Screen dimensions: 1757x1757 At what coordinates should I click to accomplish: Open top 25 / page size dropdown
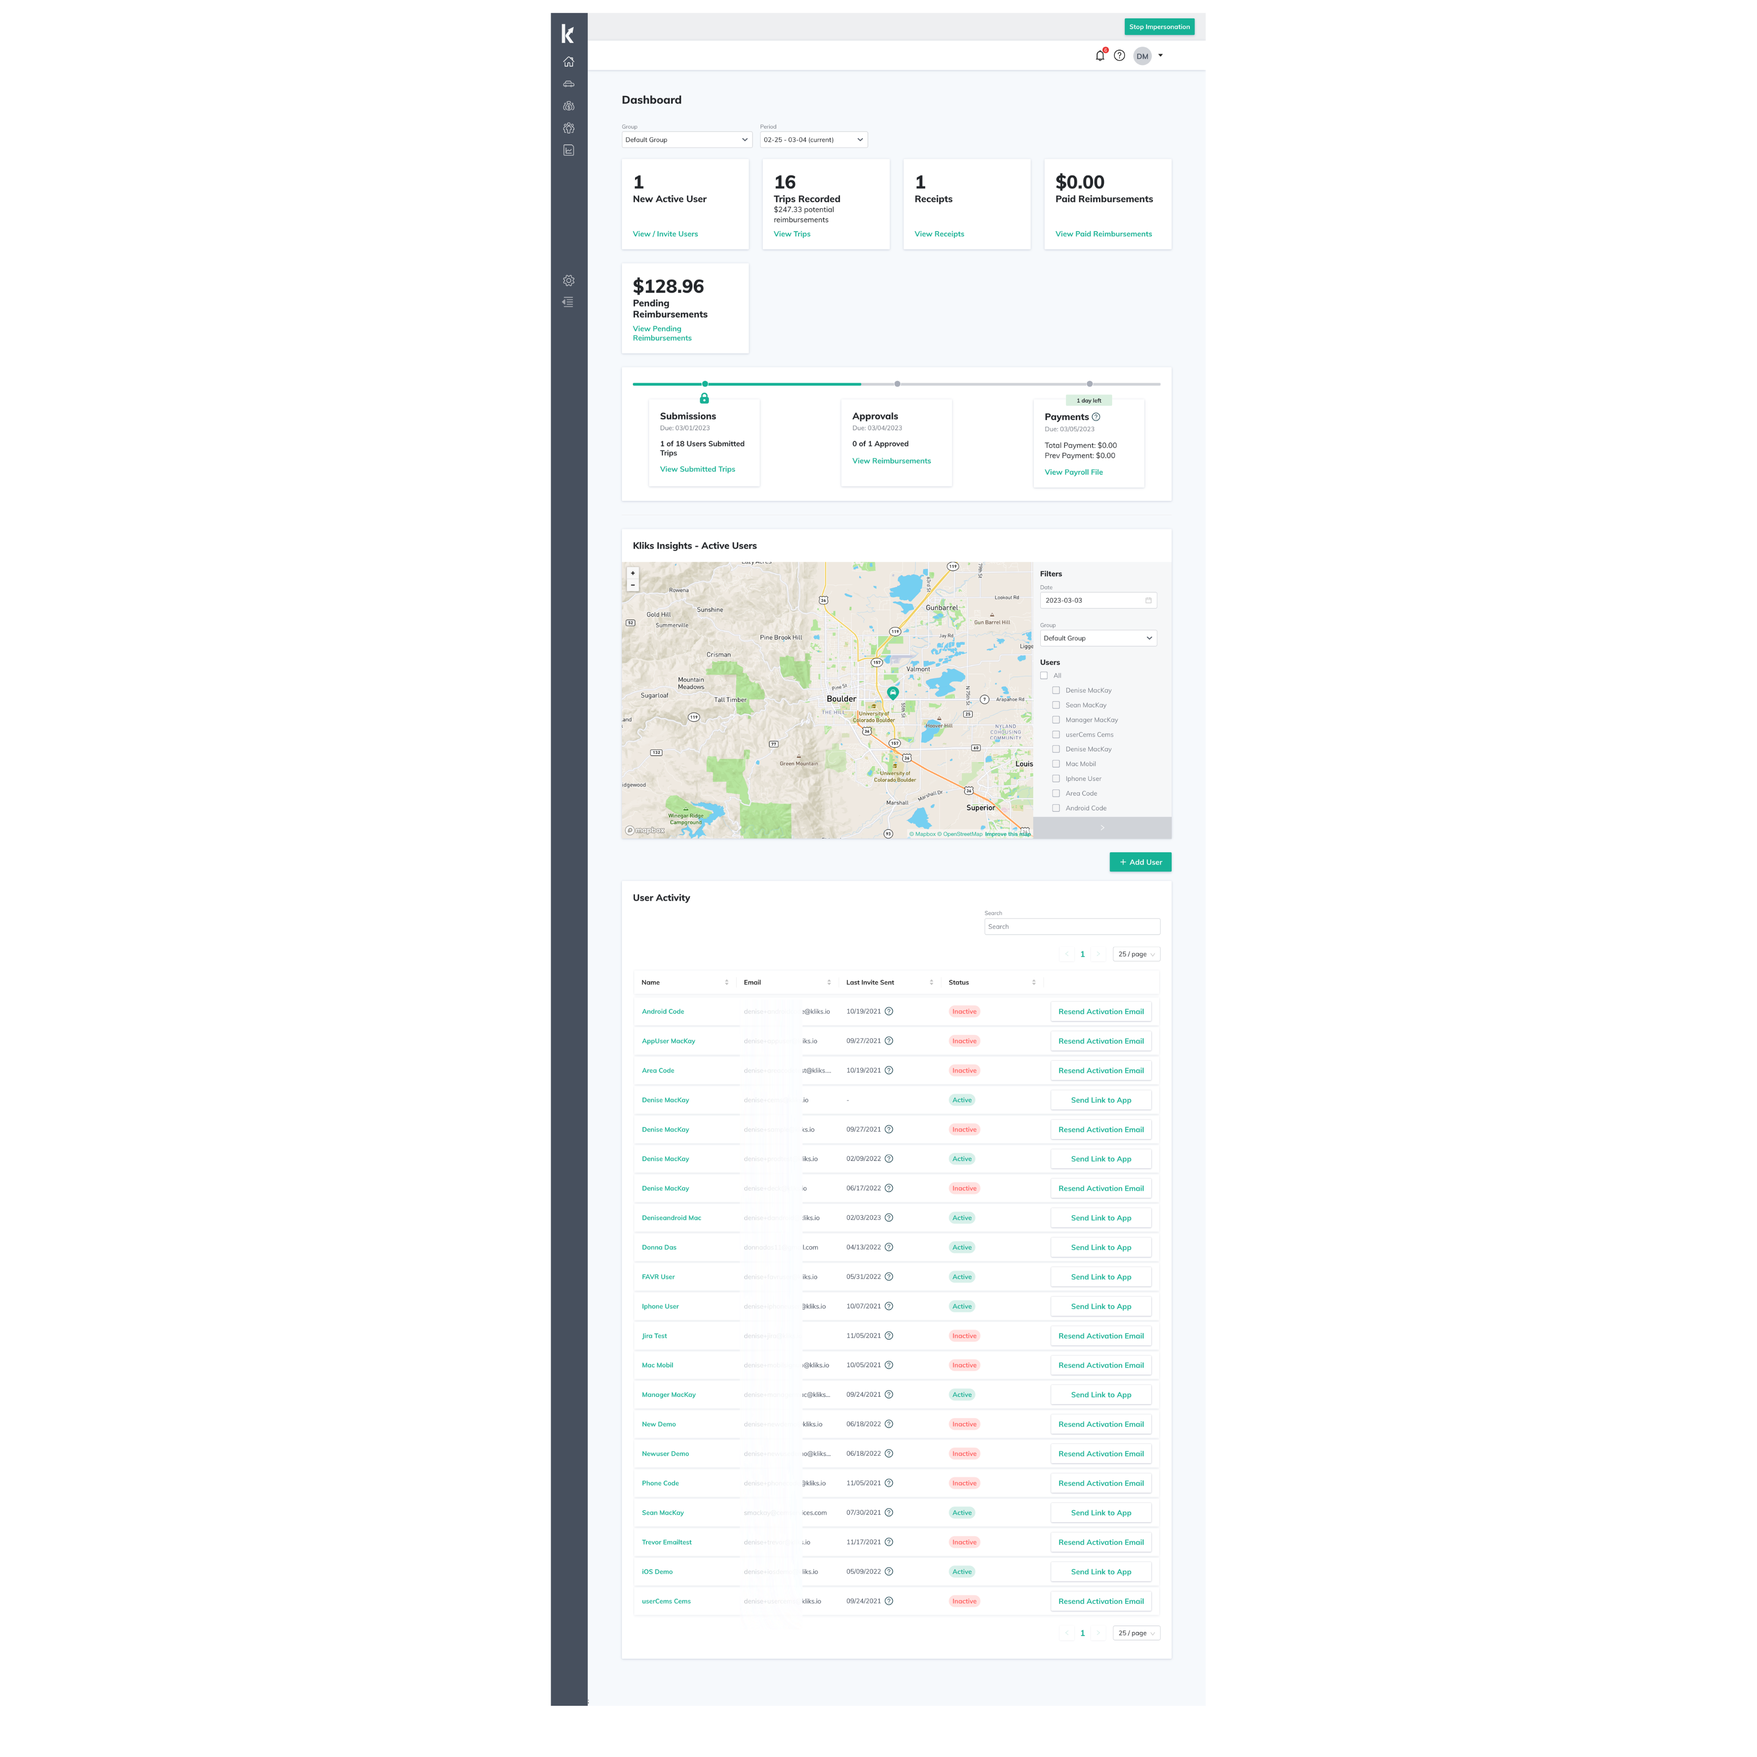(1136, 954)
